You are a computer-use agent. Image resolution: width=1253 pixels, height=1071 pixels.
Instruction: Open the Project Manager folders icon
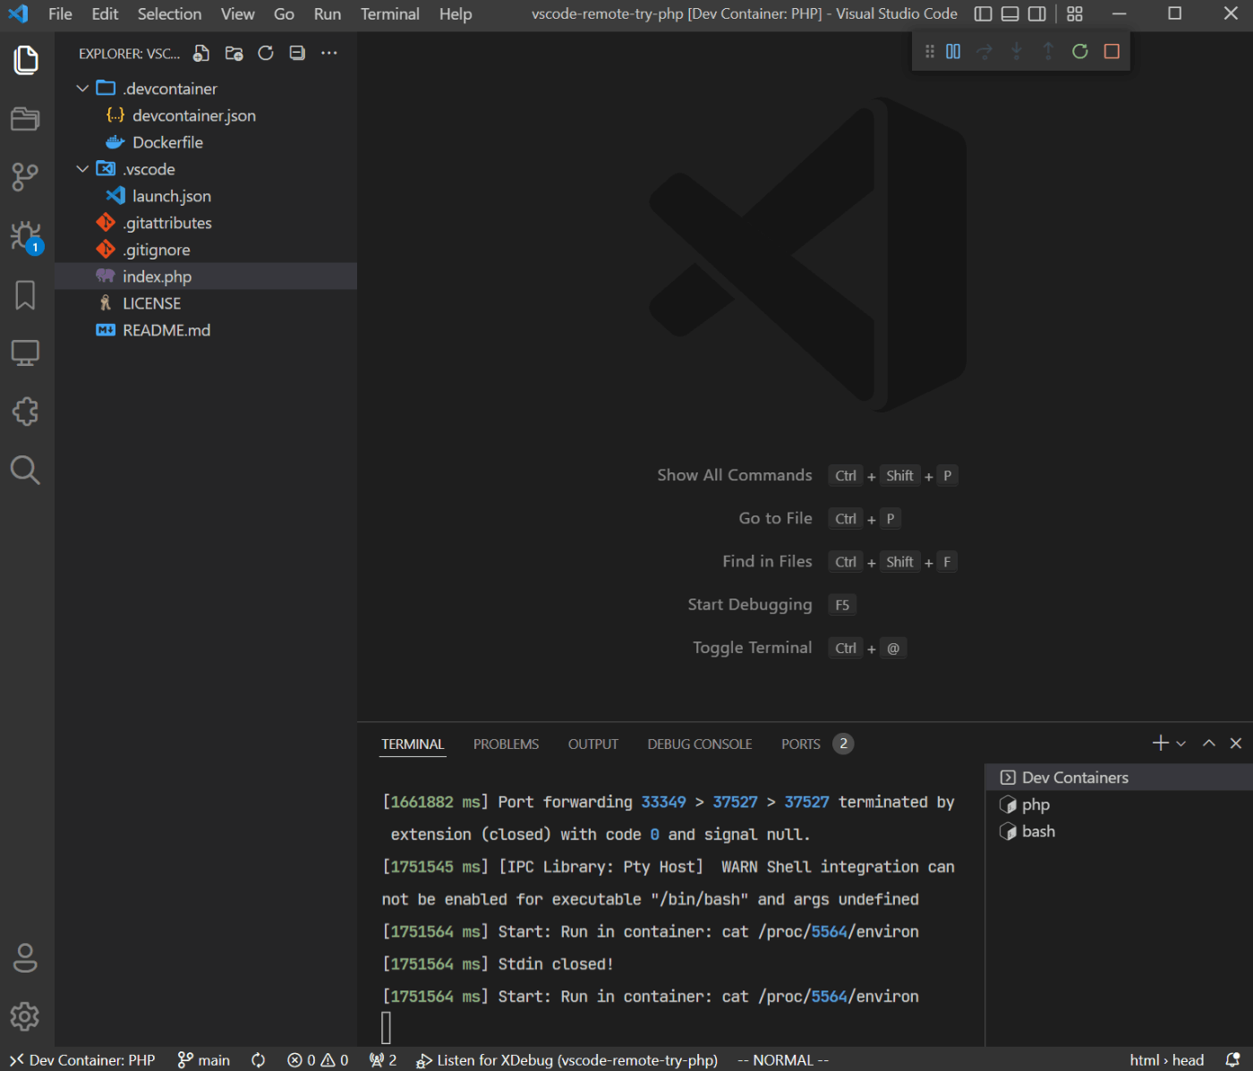(26, 118)
